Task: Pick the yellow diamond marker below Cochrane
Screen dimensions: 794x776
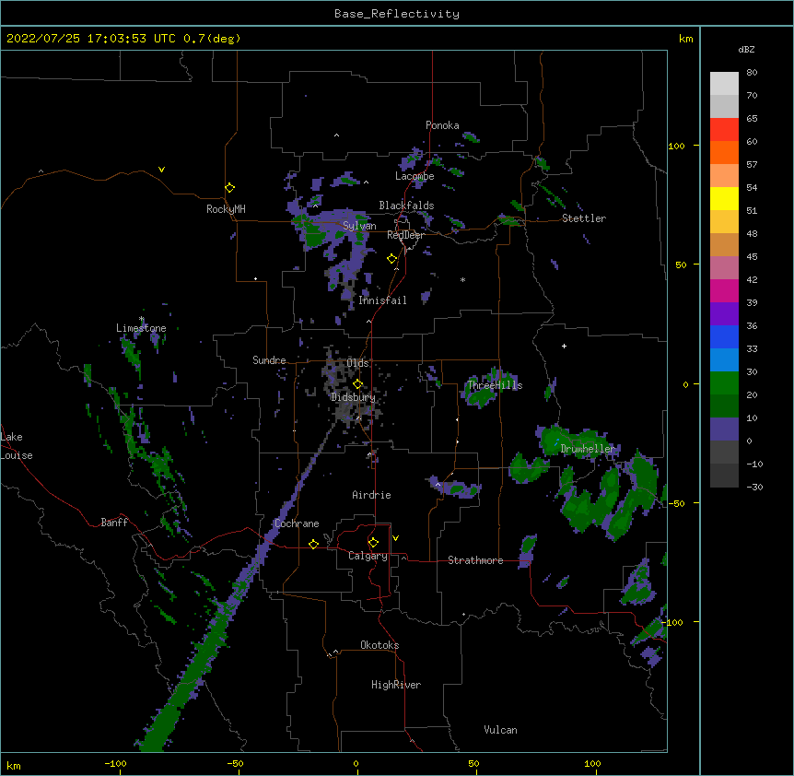Action: (x=313, y=544)
